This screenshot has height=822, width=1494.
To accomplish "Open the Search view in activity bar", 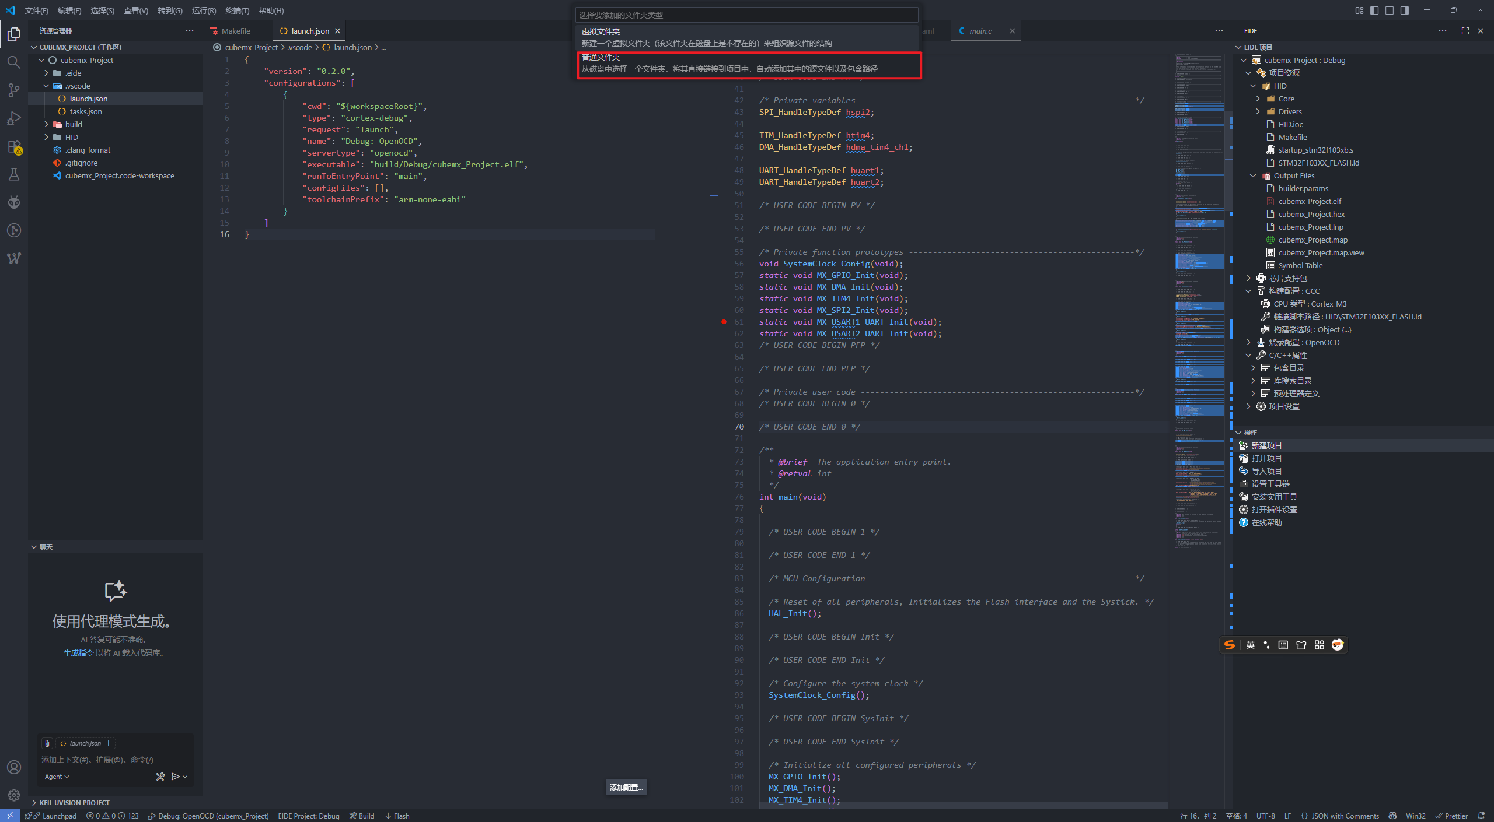I will coord(14,62).
